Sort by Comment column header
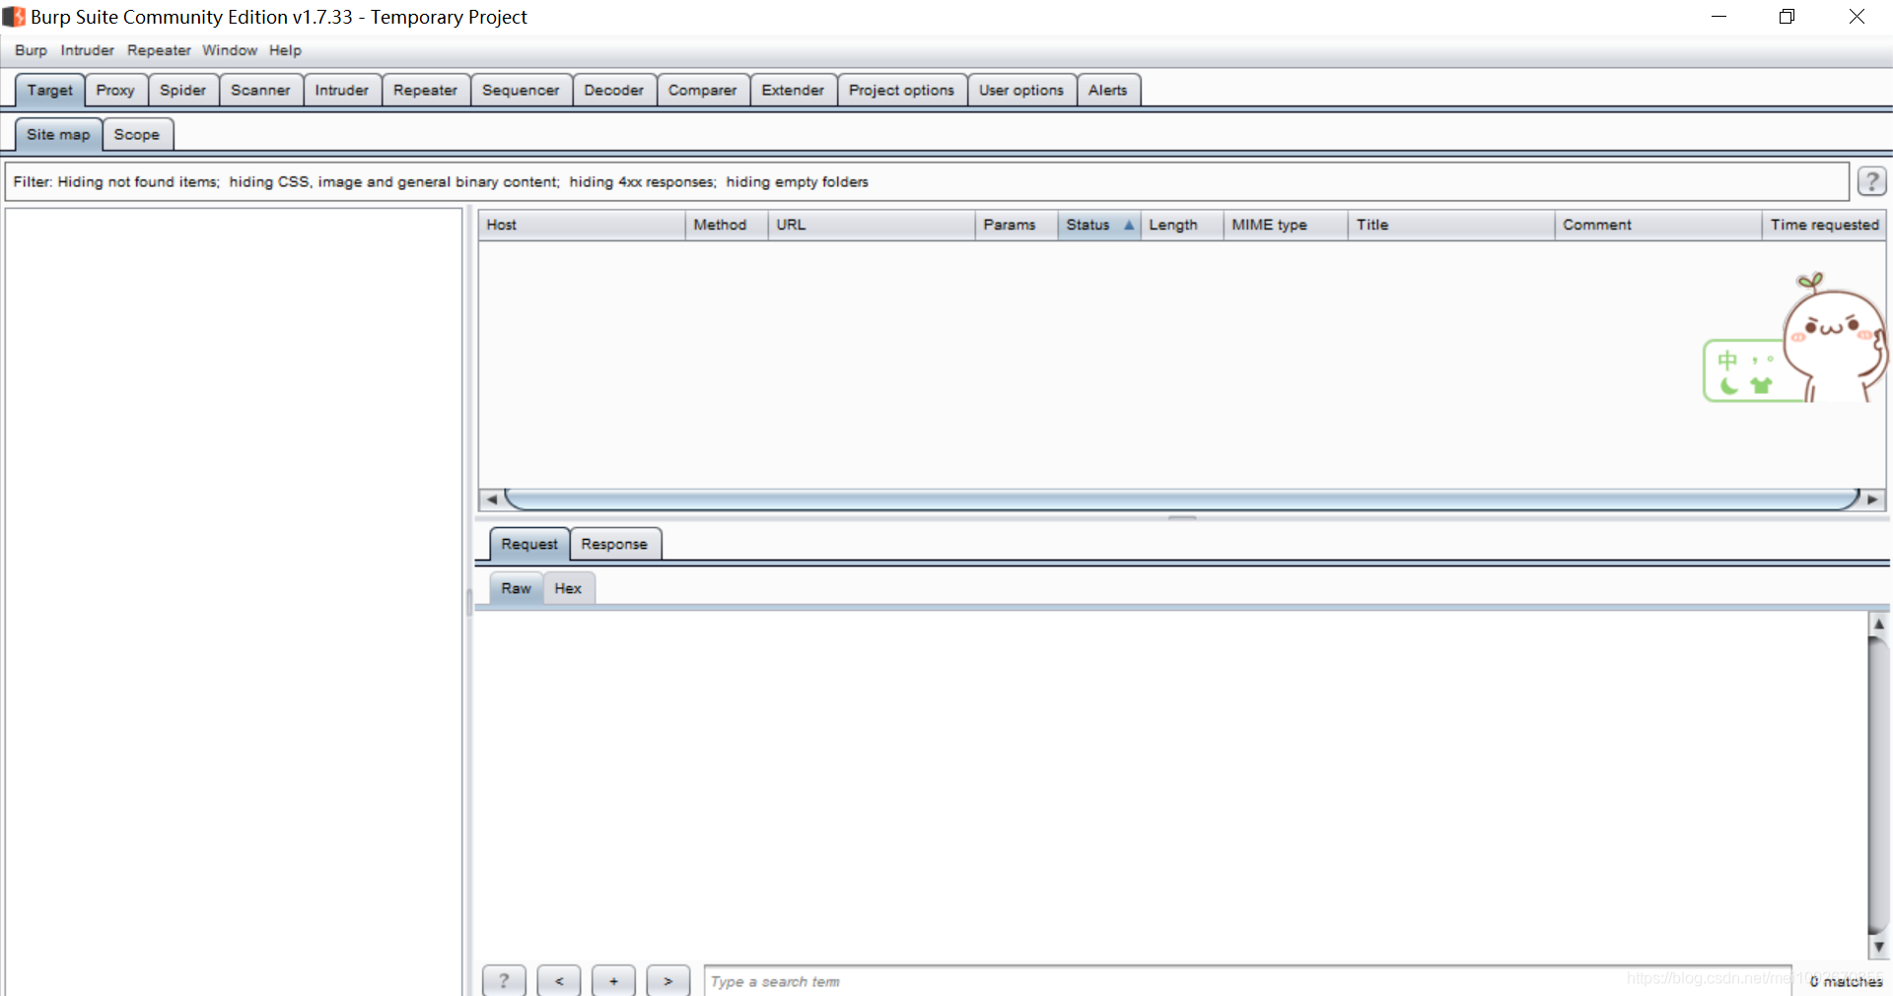This screenshot has height=996, width=1893. click(1658, 225)
